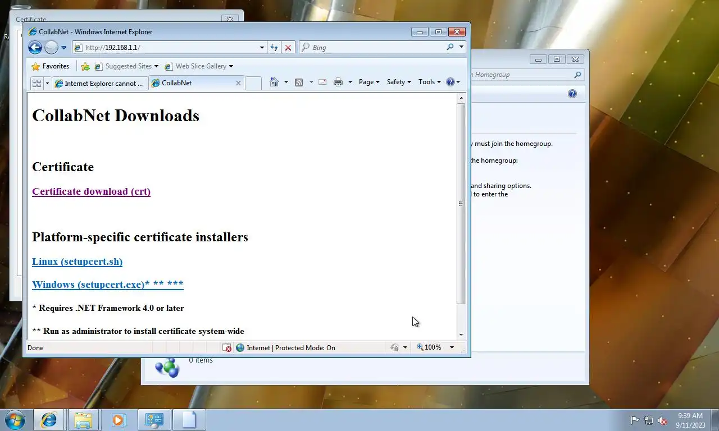Open the Linux (setupcert.sh) link
Image resolution: width=719 pixels, height=431 pixels.
click(x=77, y=262)
